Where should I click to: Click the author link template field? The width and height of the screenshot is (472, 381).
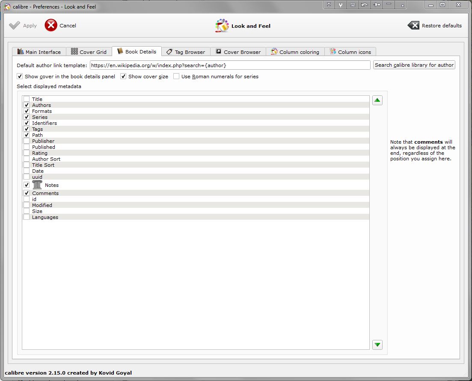230,65
